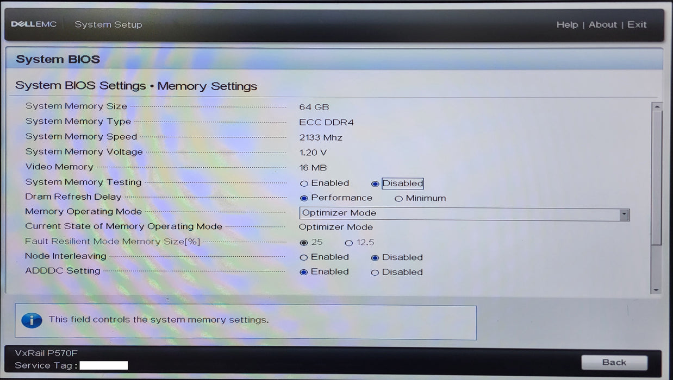673x380 pixels.
Task: Click the System Memory Type label
Action: point(78,122)
